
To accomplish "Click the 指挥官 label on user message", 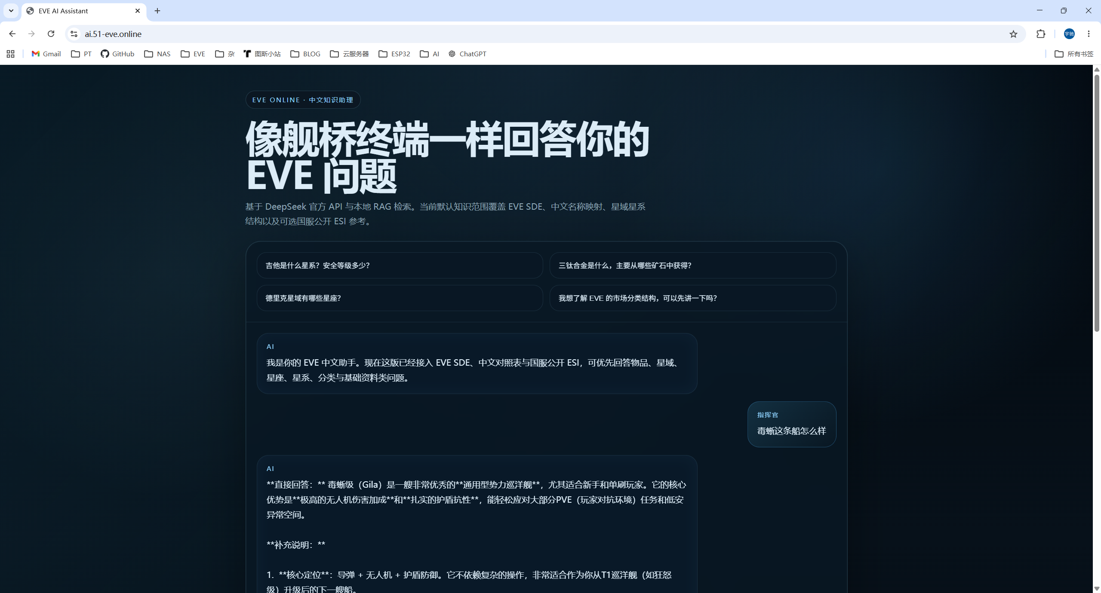I will pyautogui.click(x=768, y=415).
